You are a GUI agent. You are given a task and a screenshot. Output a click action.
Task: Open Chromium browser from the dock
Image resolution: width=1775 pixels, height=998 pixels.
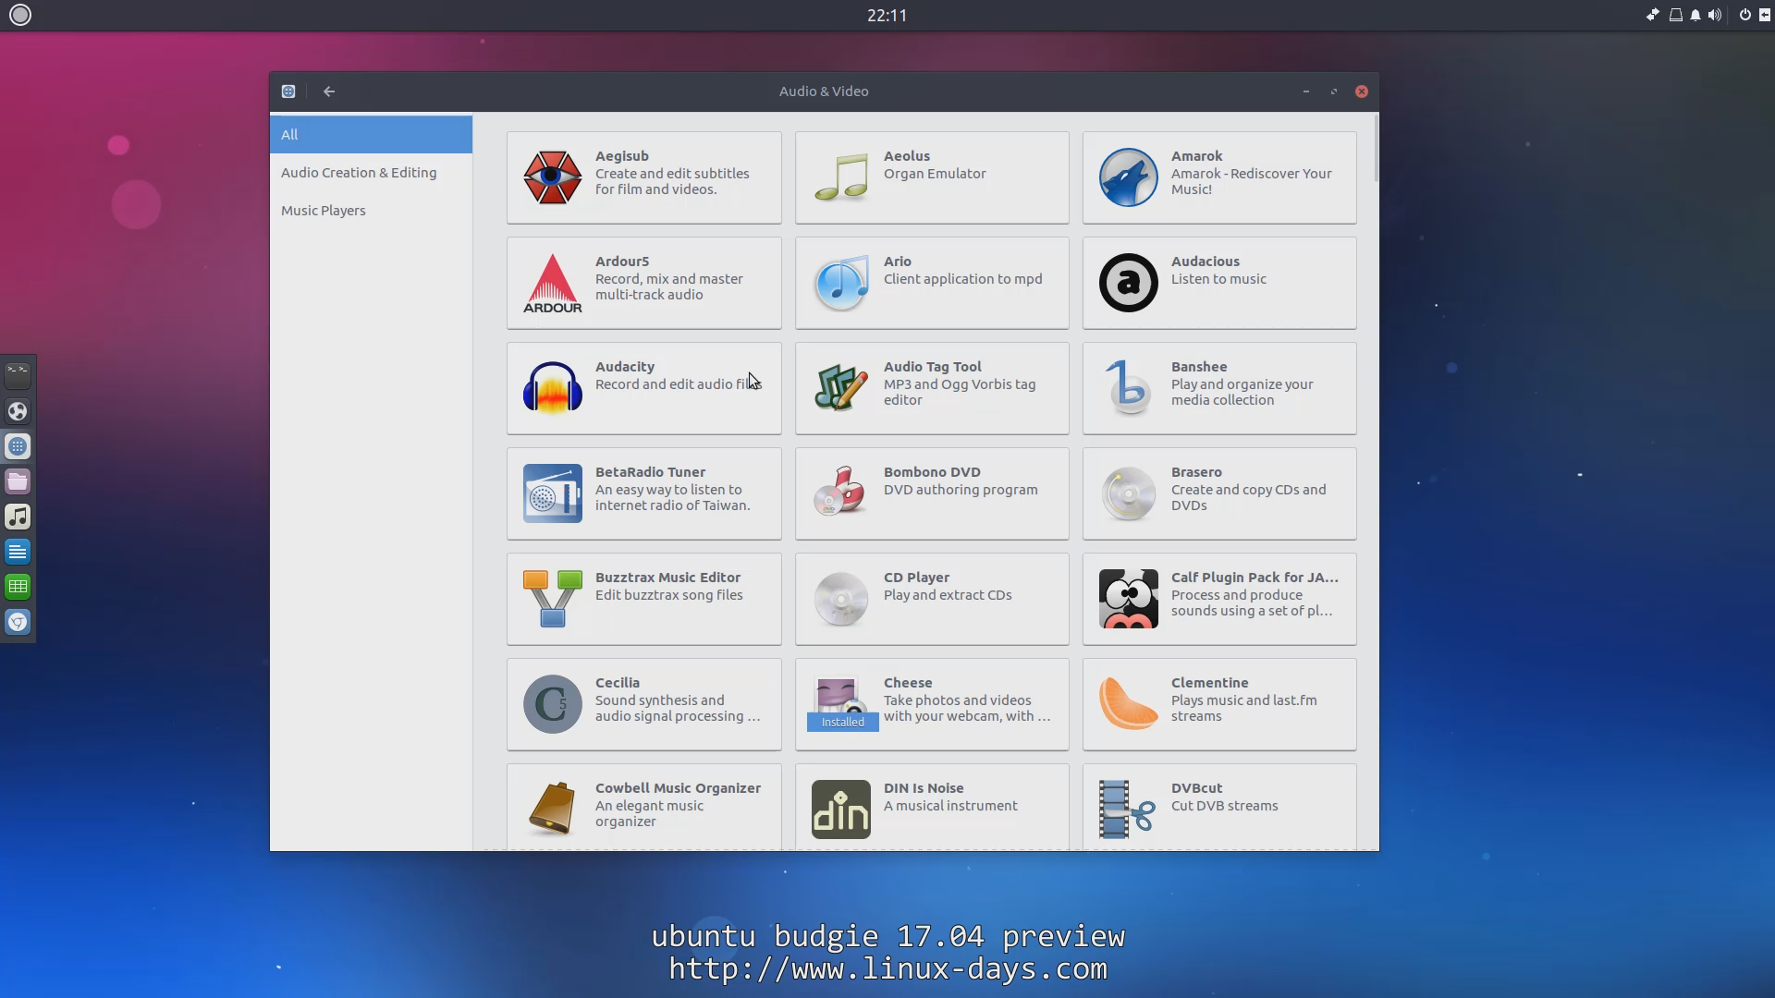(x=18, y=622)
